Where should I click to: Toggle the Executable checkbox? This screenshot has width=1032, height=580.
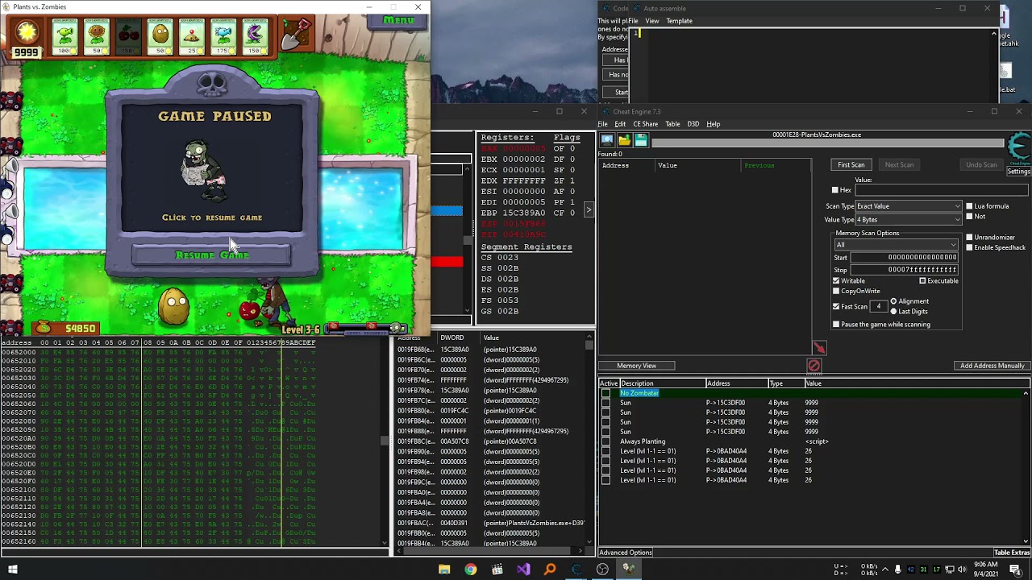pyautogui.click(x=922, y=281)
